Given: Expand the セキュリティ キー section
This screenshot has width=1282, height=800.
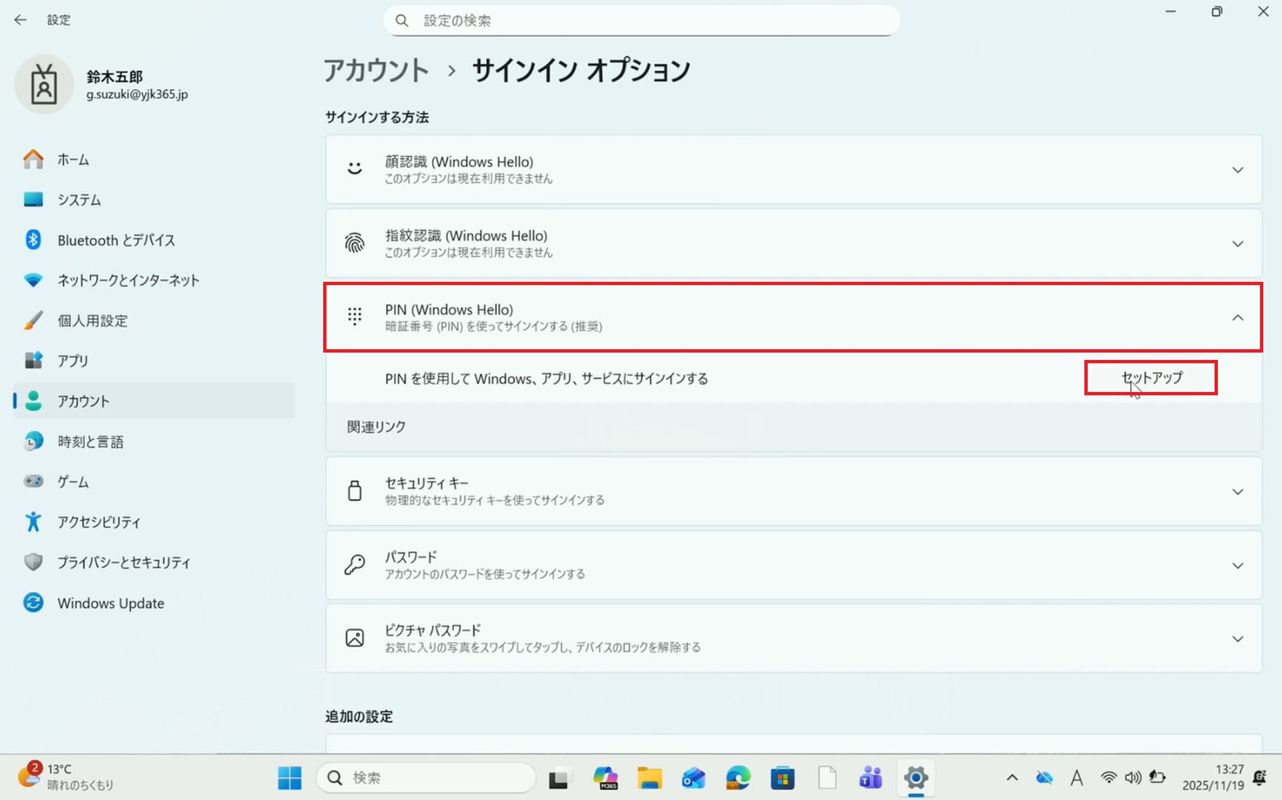Looking at the screenshot, I should 1237,492.
